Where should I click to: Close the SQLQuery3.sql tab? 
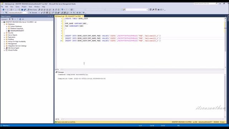tap(83, 16)
